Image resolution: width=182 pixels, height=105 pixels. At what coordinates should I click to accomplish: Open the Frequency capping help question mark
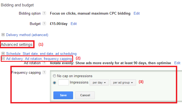[x=44, y=72]
